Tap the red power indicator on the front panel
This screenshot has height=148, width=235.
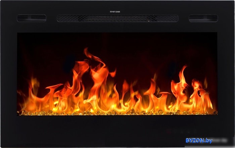coord(169,132)
